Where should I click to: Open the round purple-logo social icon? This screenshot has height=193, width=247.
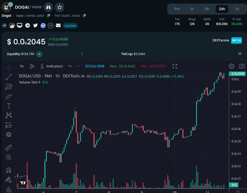(x=51, y=25)
